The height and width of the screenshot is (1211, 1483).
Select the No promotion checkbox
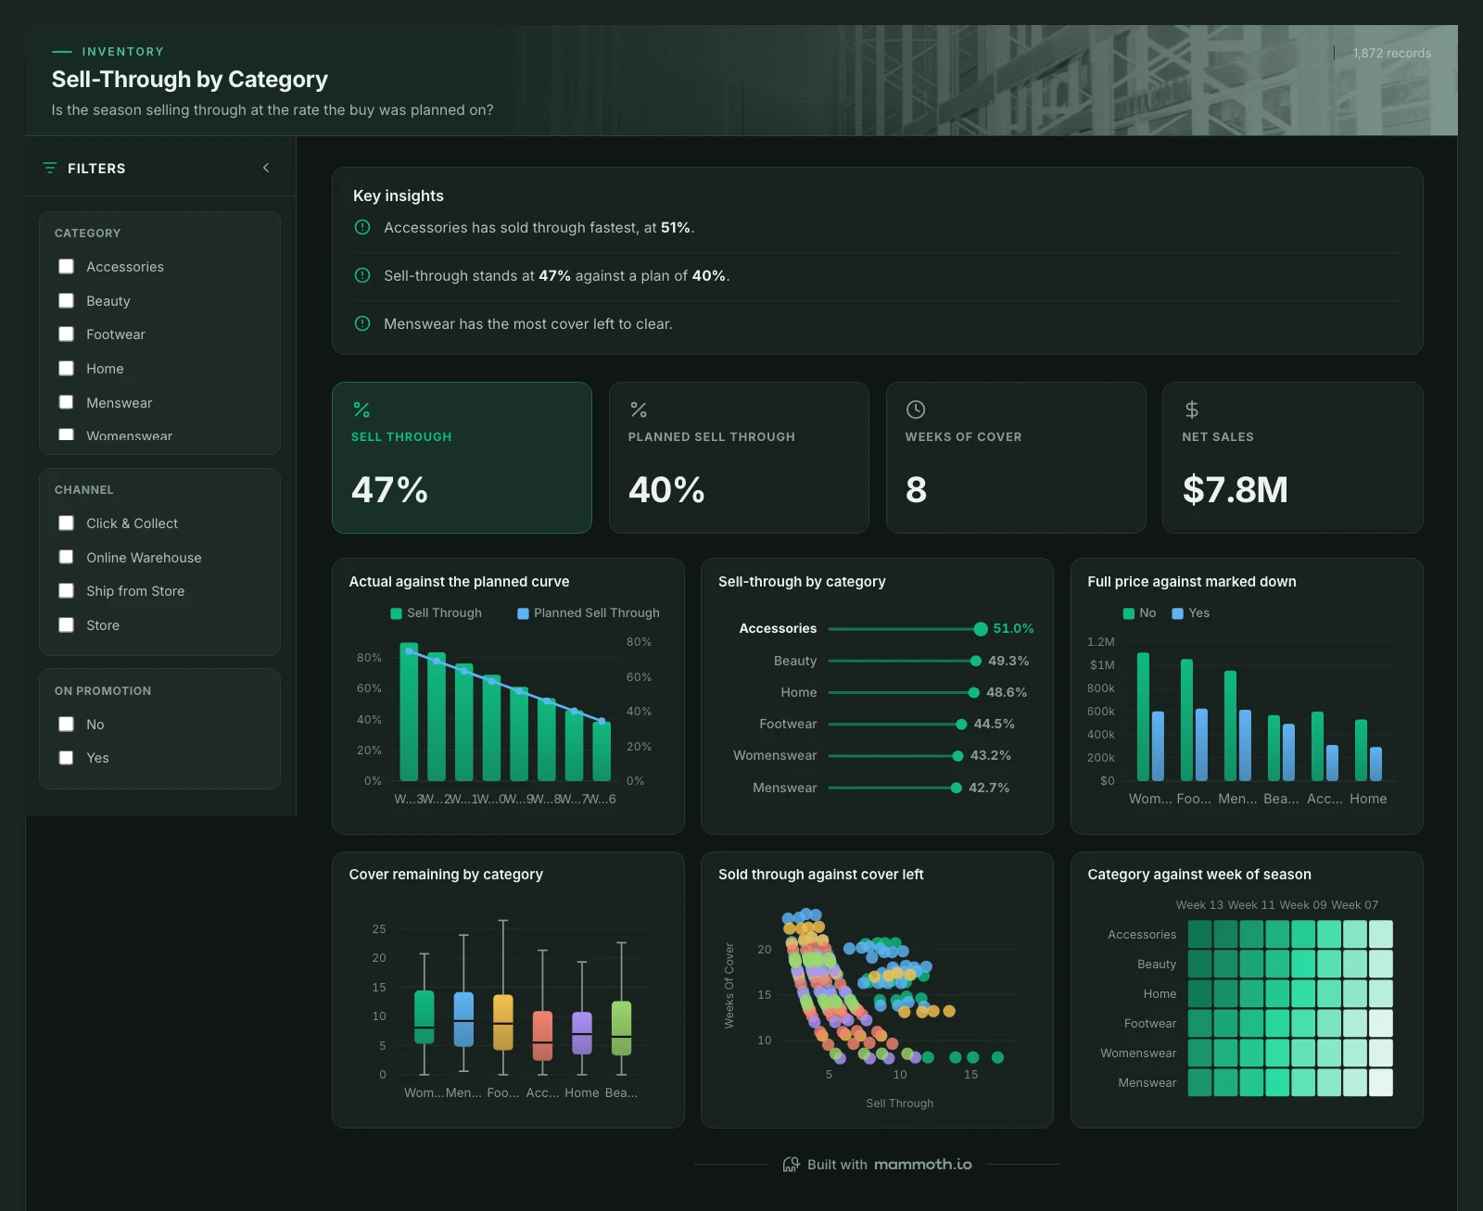66,725
